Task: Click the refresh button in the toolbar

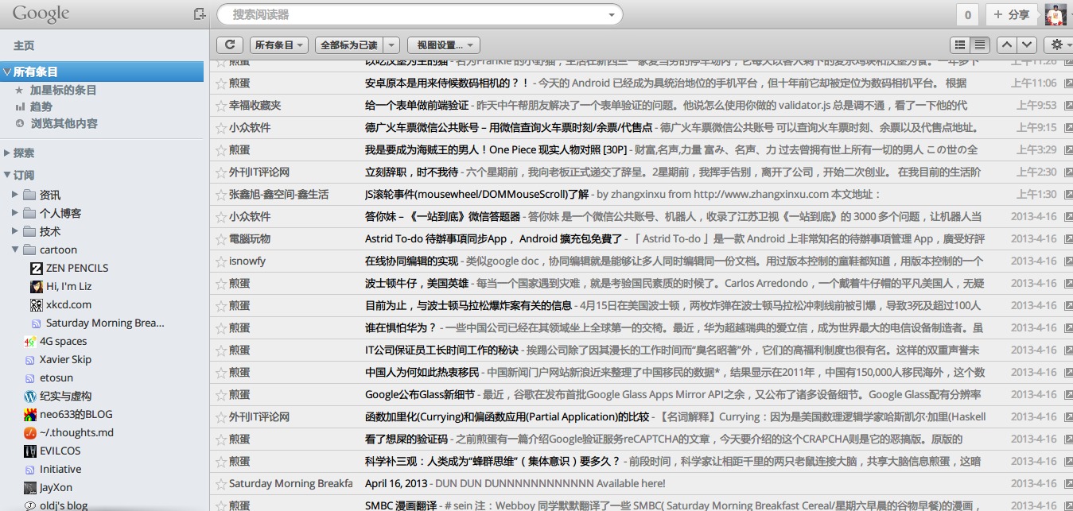Action: tap(230, 45)
